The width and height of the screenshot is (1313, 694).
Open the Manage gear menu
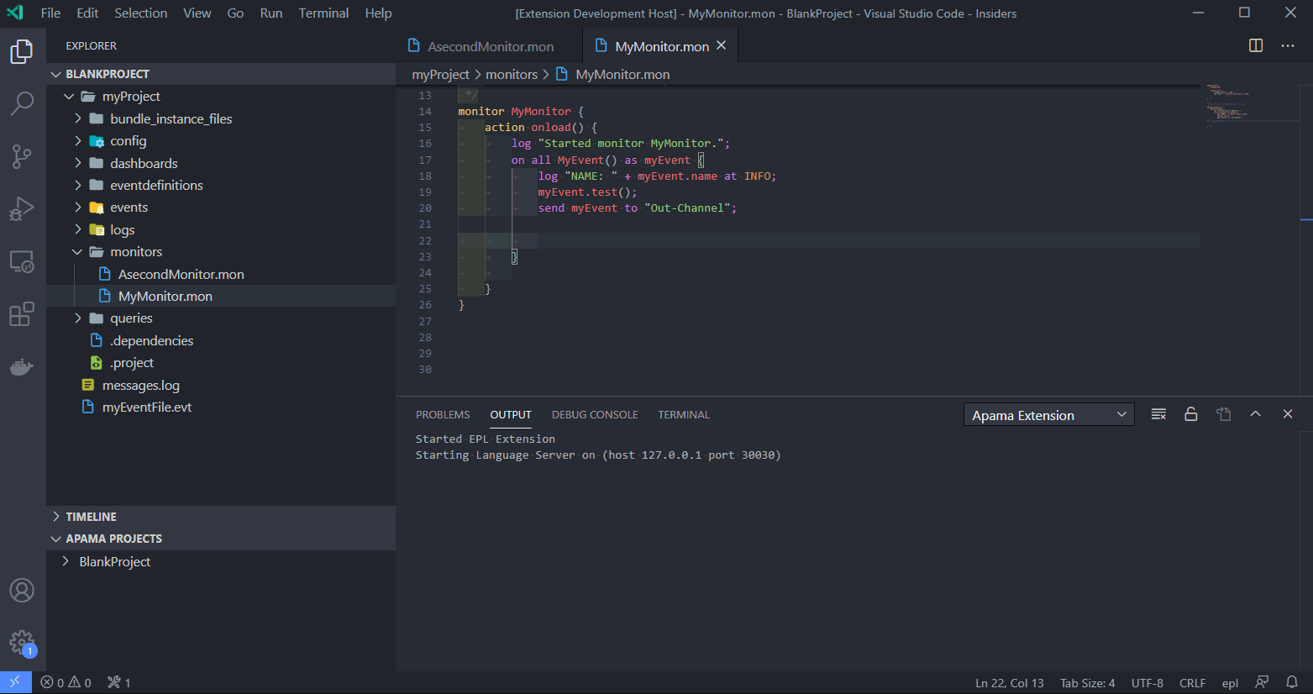(x=22, y=644)
